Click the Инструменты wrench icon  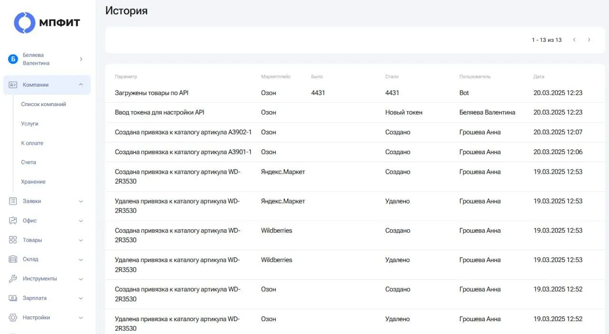13,279
